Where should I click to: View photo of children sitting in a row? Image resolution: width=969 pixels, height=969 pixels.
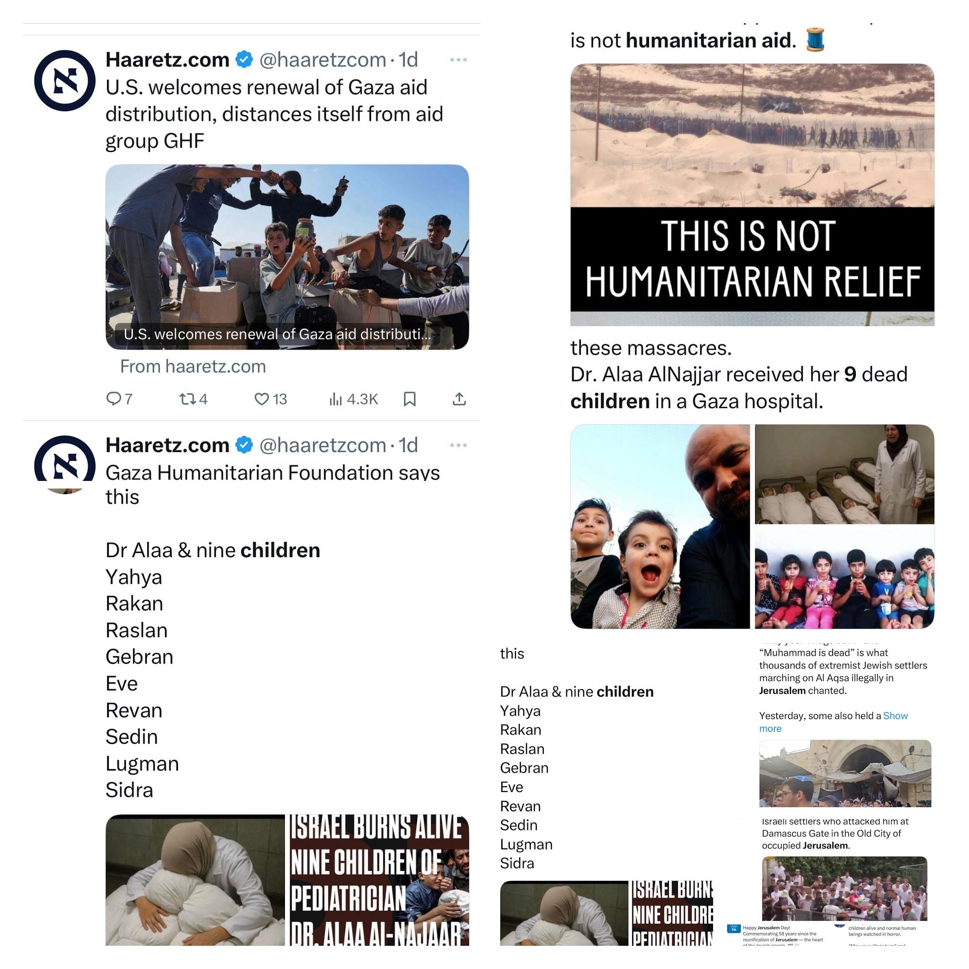pos(845,578)
